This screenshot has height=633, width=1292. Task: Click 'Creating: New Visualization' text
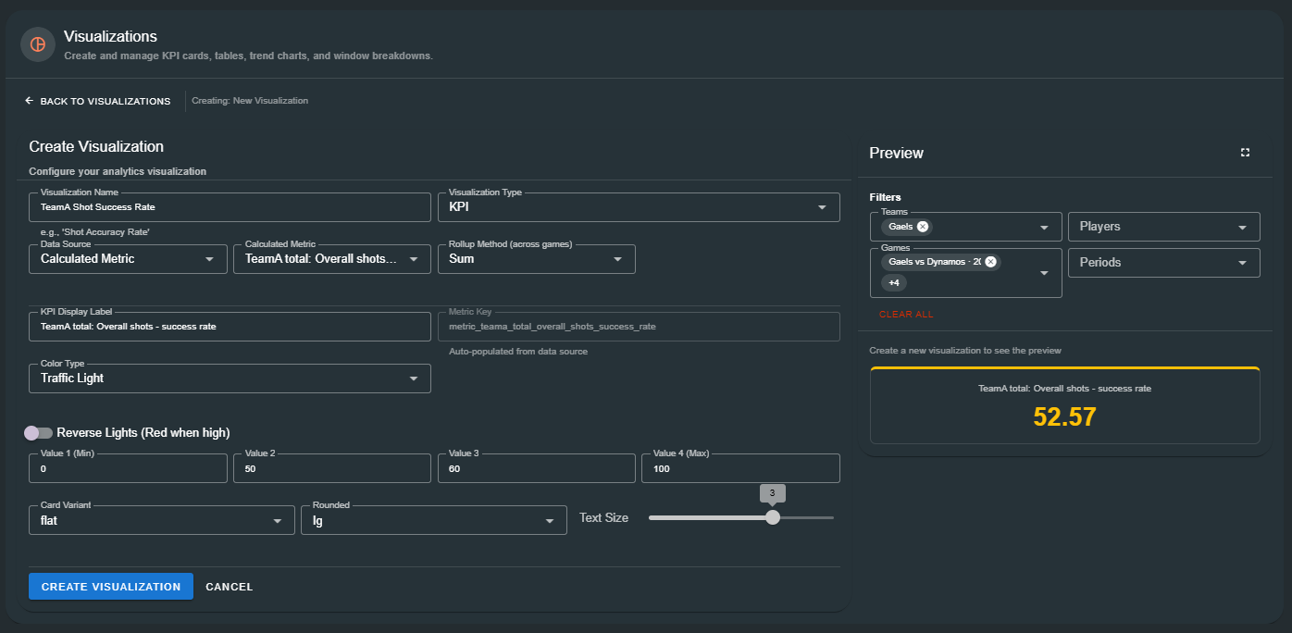250,101
